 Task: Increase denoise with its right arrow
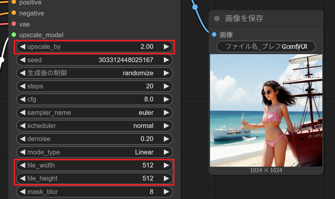(166, 139)
